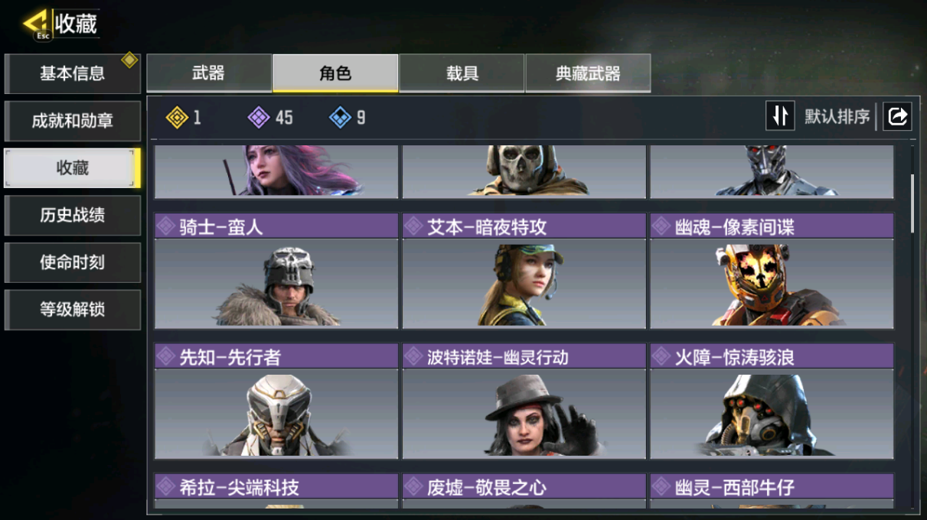Select the 波特诺娃-幽灵行动 character card
This screenshot has width=927, height=520.
[x=524, y=401]
